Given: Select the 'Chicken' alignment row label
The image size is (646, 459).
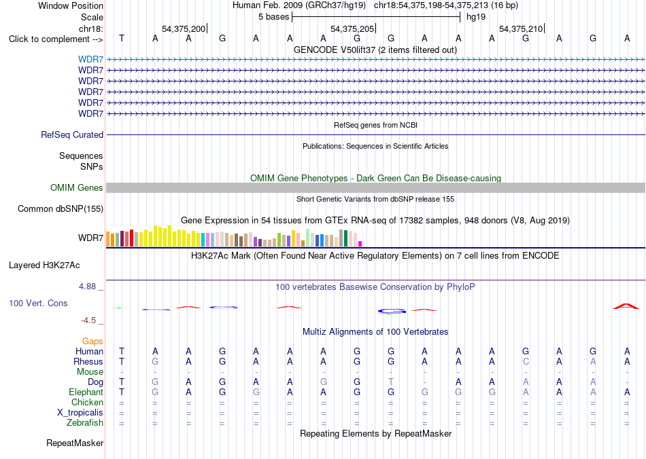Looking at the screenshot, I should pos(87,402).
